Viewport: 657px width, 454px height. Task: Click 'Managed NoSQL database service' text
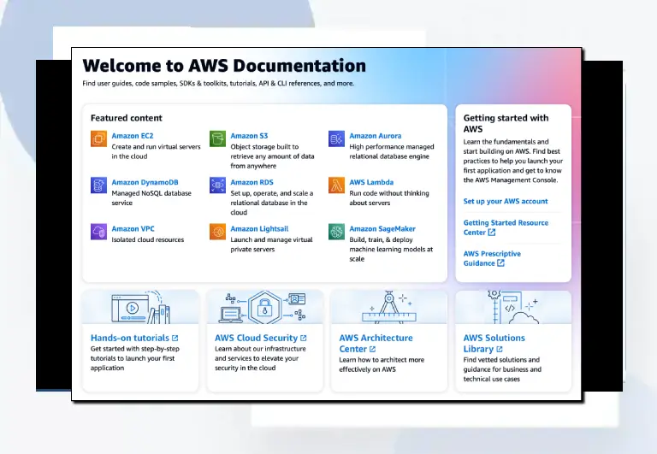pyautogui.click(x=151, y=198)
